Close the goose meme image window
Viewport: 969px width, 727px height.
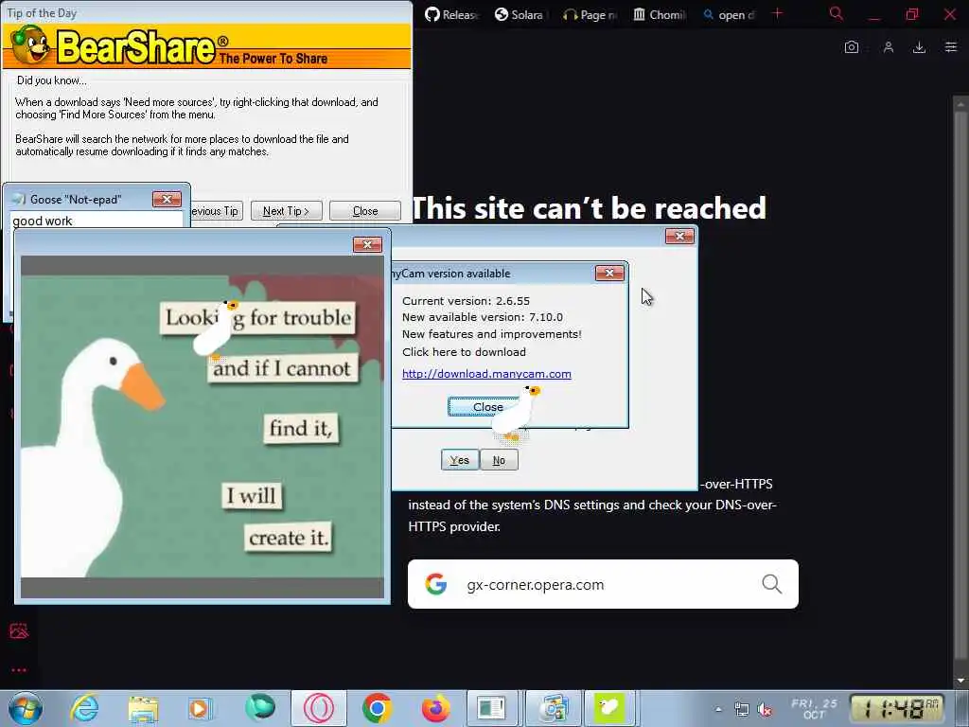367,245
